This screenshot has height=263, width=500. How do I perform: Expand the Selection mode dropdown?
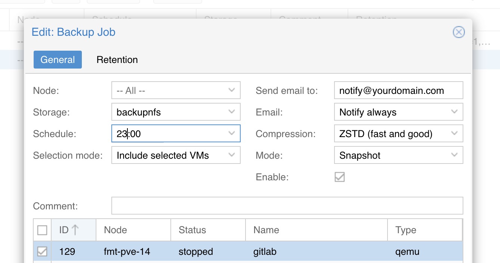click(231, 155)
